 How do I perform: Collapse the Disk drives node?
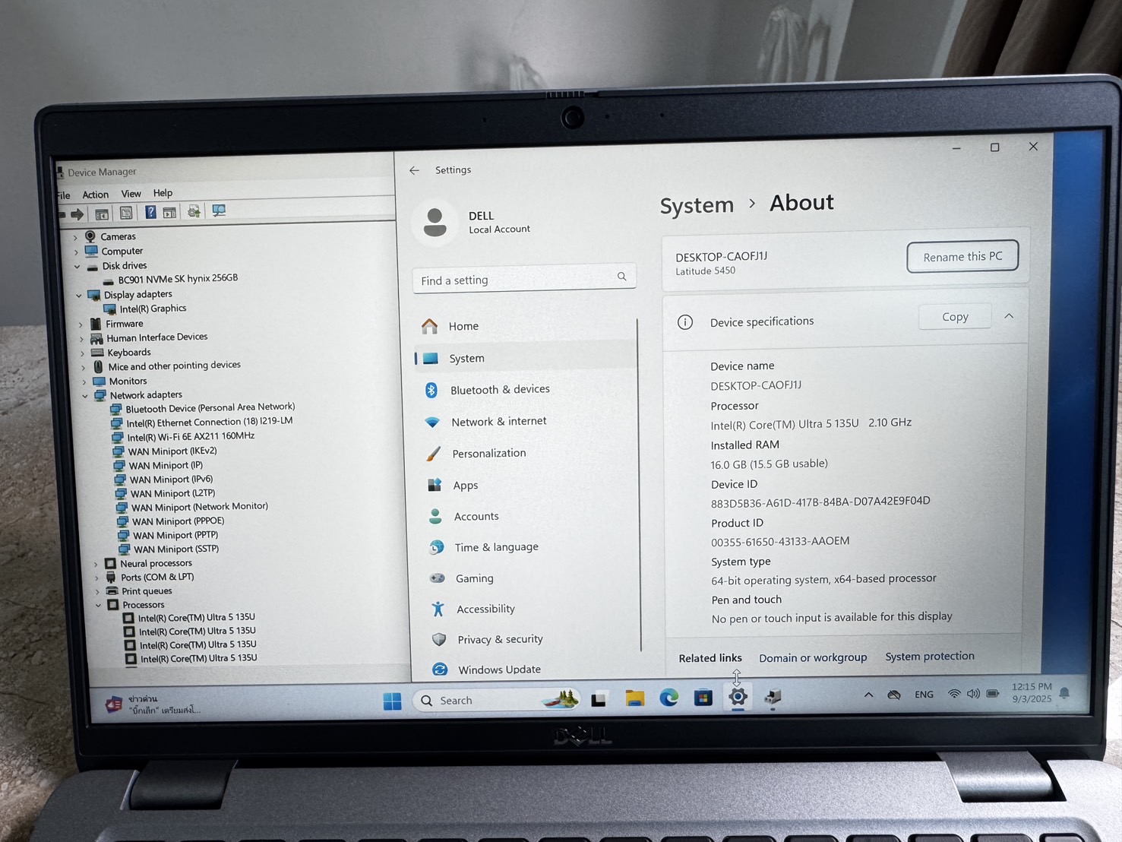point(77,267)
